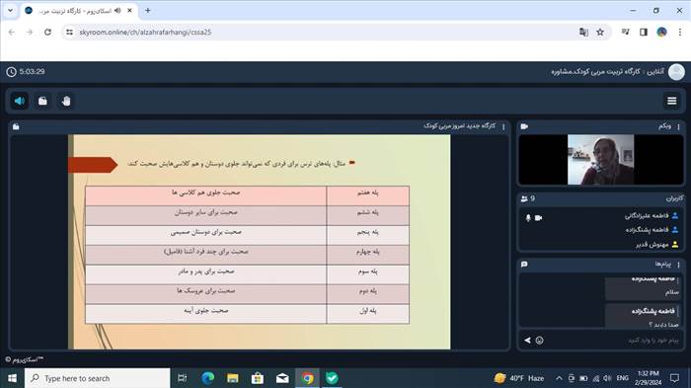Screen dimensions: 691x388
Task: Open Microsoft Edge from the taskbar
Action: 207,378
